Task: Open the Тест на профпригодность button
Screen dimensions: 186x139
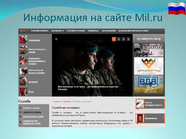Action: [x=150, y=104]
